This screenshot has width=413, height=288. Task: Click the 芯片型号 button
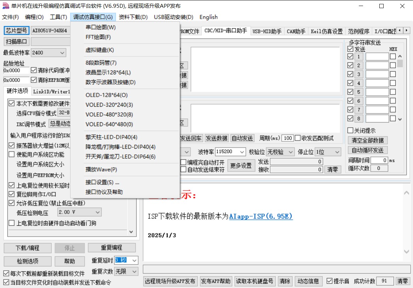pyautogui.click(x=16, y=30)
